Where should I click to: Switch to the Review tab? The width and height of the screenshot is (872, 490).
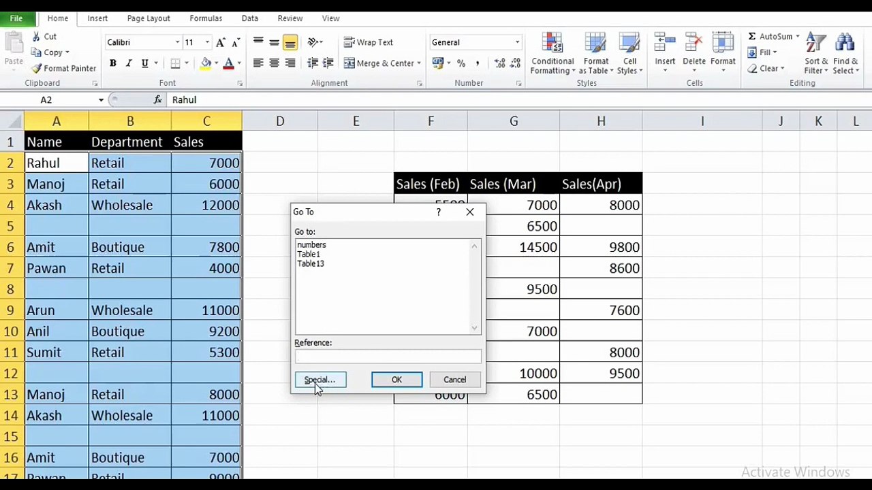290,18
